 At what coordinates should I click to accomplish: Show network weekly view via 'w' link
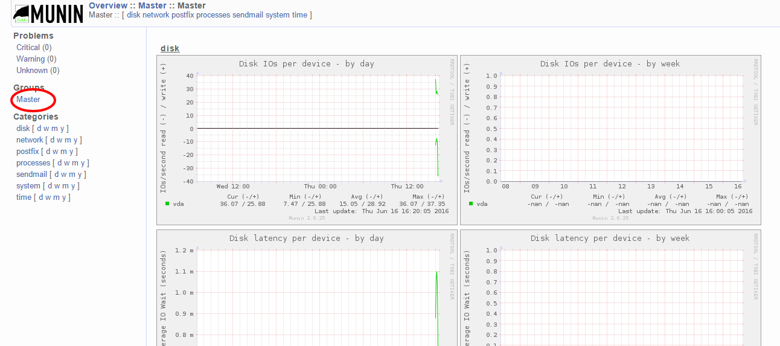(60, 140)
